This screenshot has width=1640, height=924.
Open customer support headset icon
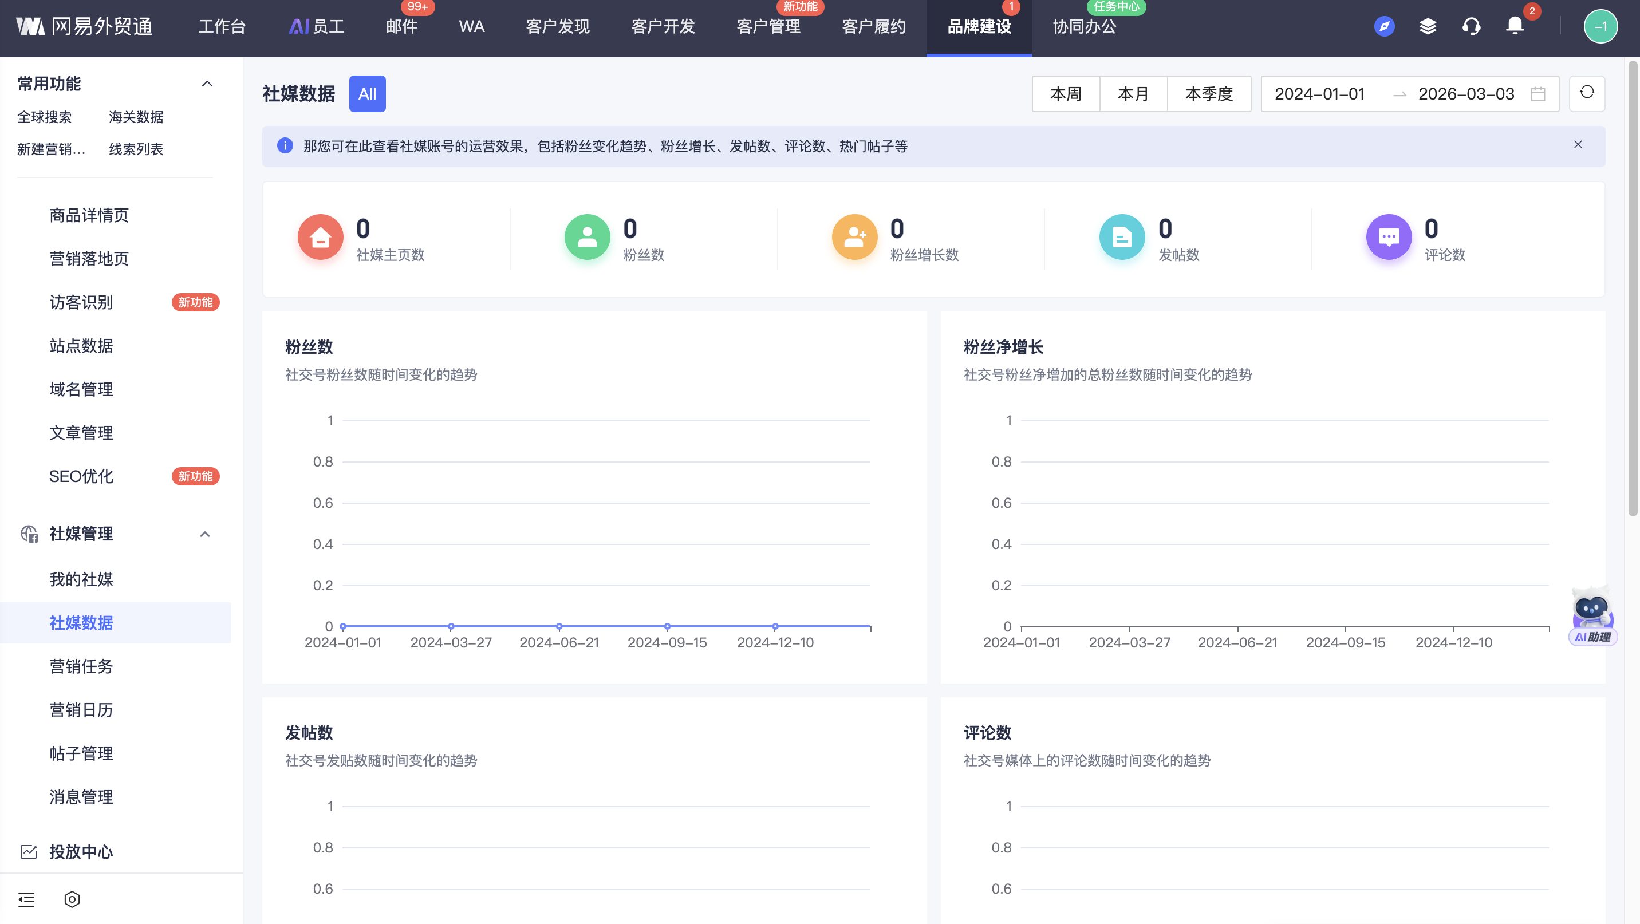tap(1471, 27)
